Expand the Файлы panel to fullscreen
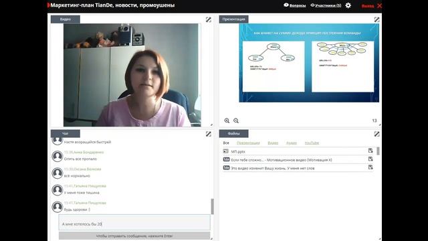The image size is (428, 241). 377,134
